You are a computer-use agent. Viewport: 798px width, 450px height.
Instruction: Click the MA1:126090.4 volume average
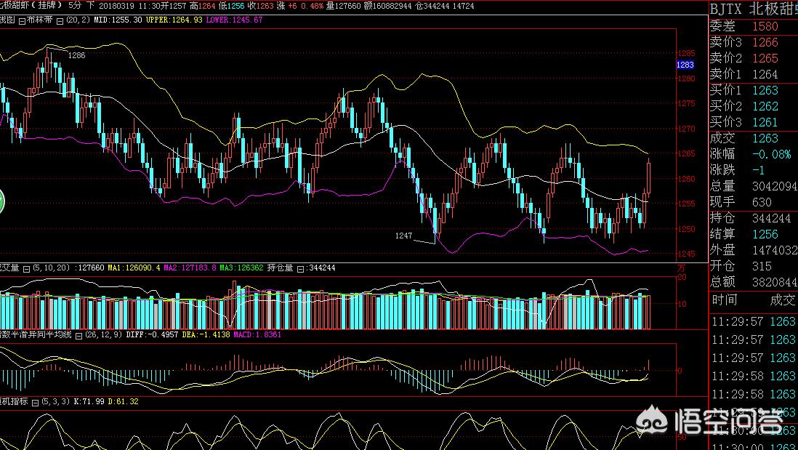tap(134, 268)
